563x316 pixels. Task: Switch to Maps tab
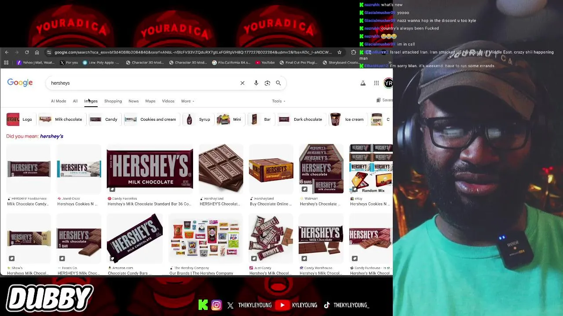point(150,101)
